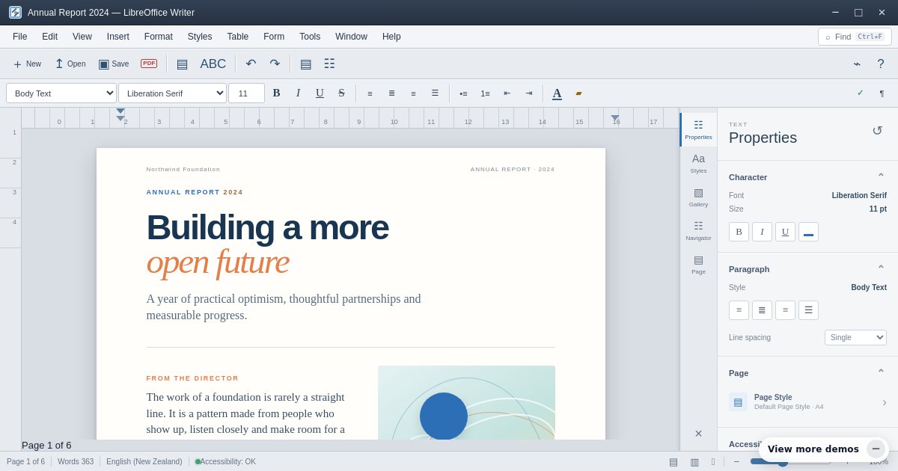Click the pilcrow formatting marks icon
This screenshot has width=898, height=471.
[x=882, y=93]
